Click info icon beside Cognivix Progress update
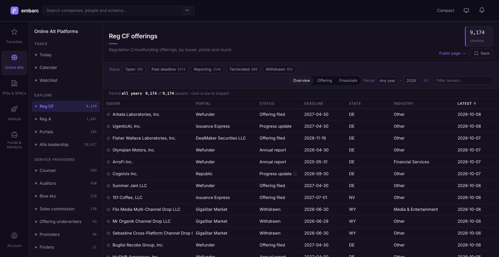This screenshot has height=257, width=499. 295,174
